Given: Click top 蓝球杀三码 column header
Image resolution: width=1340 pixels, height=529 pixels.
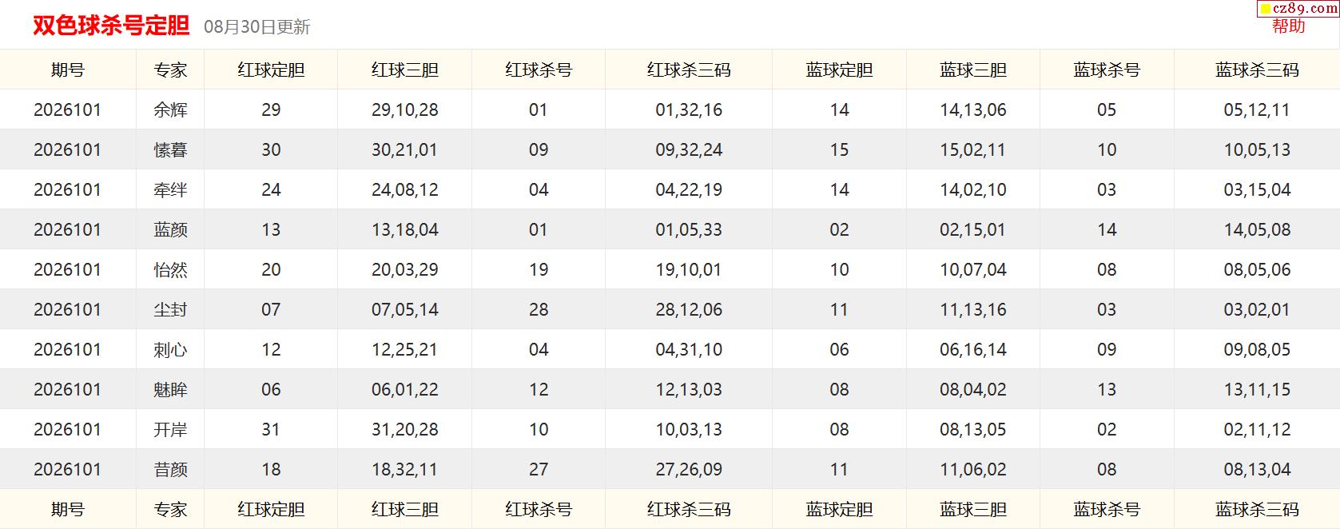Looking at the screenshot, I should click(x=1257, y=70).
